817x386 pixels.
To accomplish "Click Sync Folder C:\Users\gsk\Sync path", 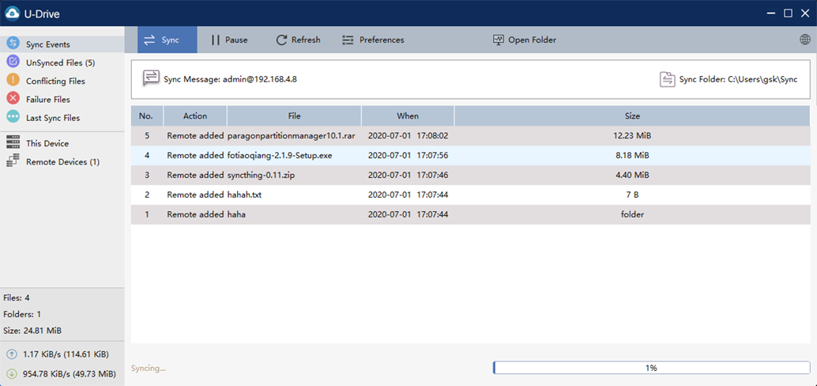I will [x=738, y=80].
